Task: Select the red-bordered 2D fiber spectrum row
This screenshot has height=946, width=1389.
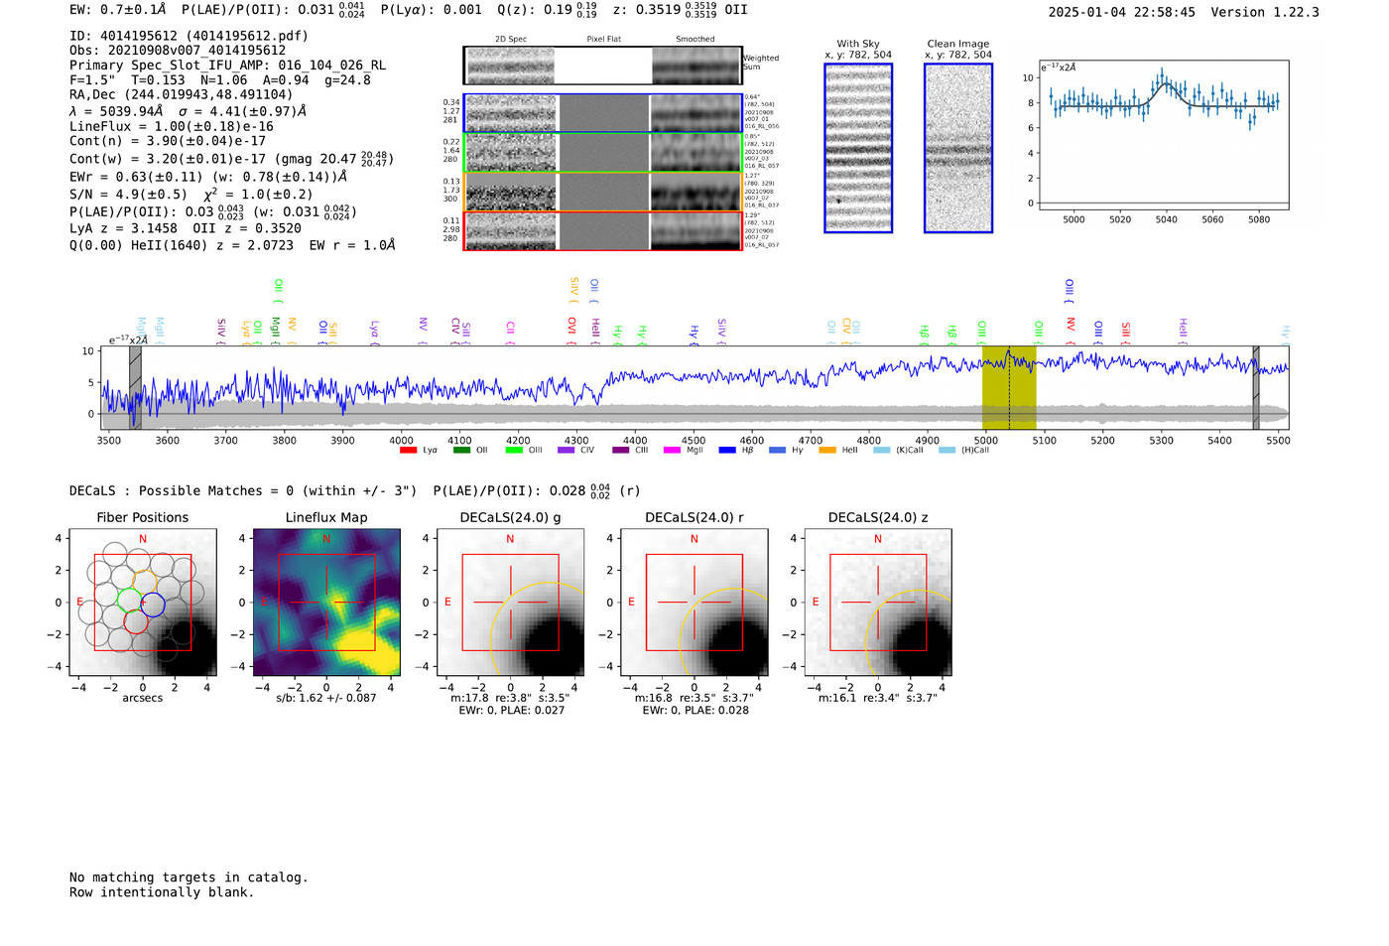Action: (x=603, y=231)
